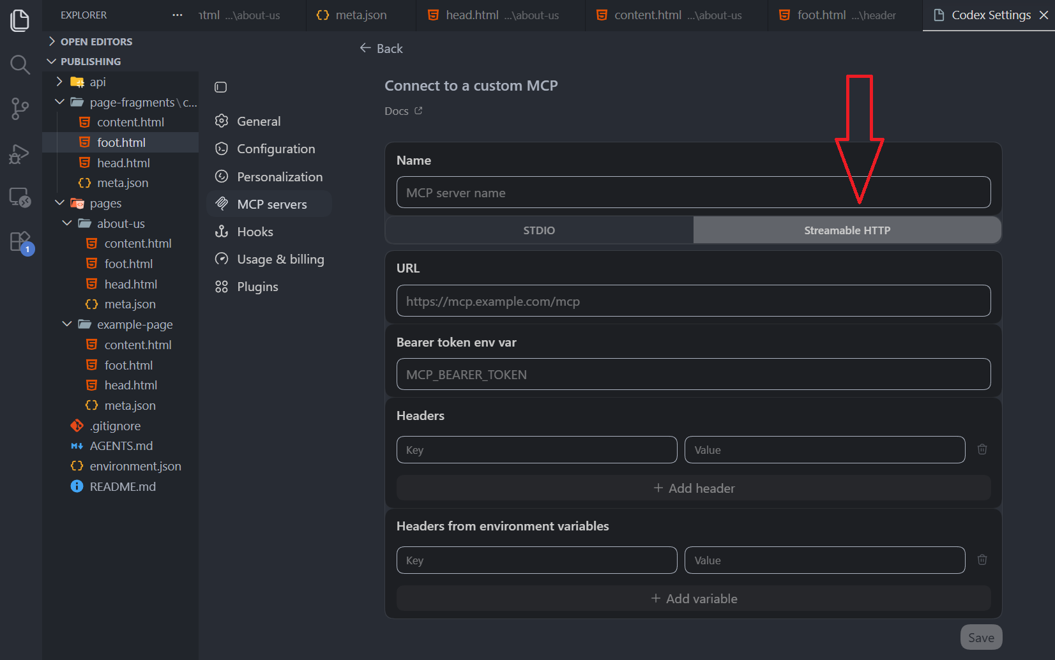Click the README.md info icon
This screenshot has height=660, width=1055.
[77, 486]
